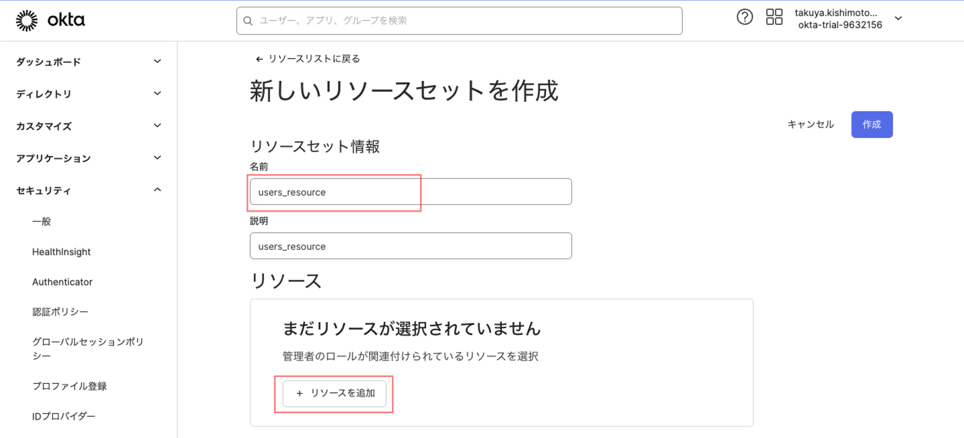This screenshot has width=964, height=438.
Task: Expand the カスタマイズ sidebar menu
Action: 87,126
